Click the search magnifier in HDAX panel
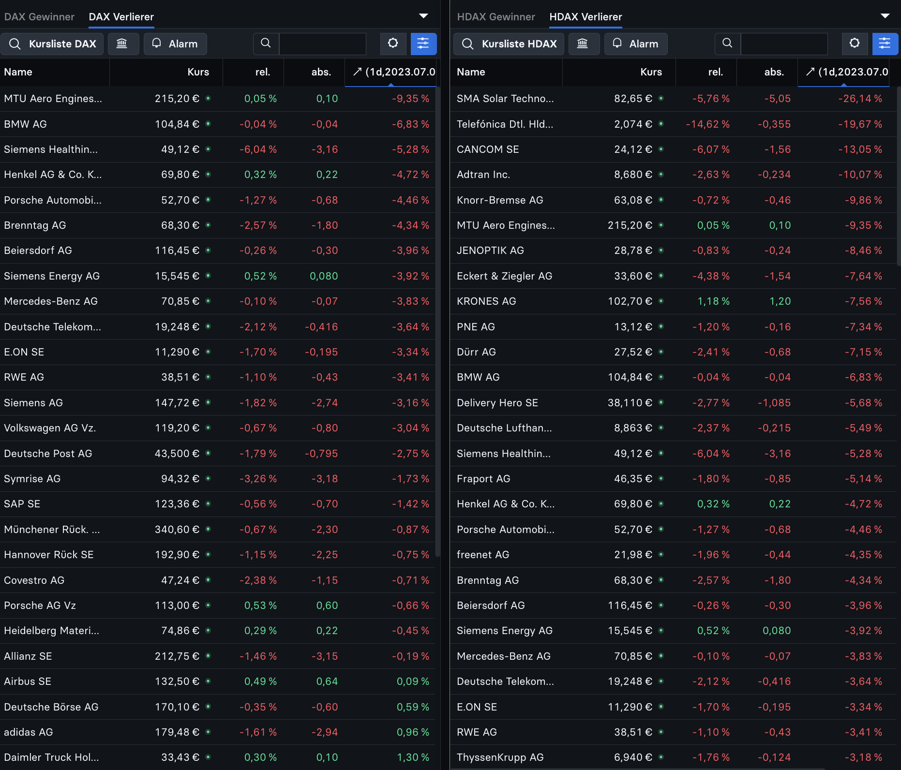The width and height of the screenshot is (901, 770). point(727,44)
